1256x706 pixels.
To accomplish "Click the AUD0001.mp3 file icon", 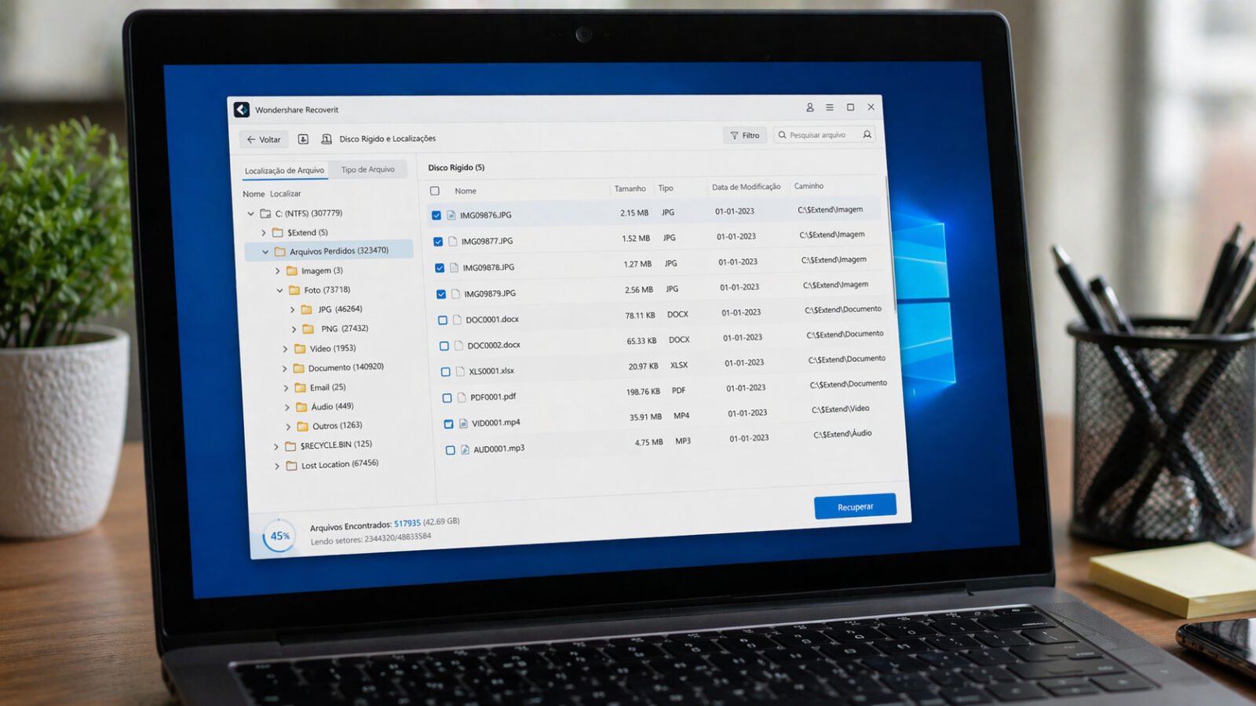I will click(466, 449).
